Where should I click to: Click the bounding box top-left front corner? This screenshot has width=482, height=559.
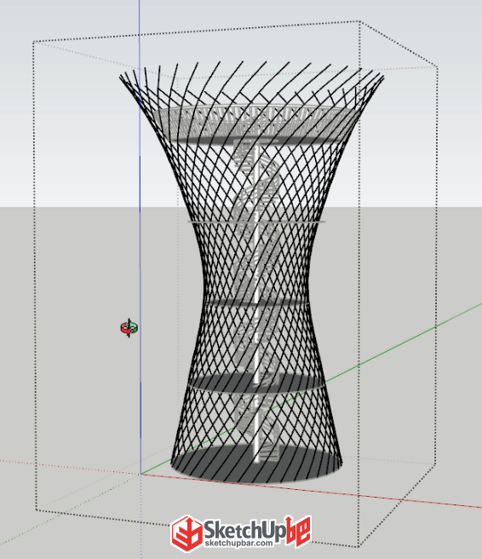coord(33,42)
